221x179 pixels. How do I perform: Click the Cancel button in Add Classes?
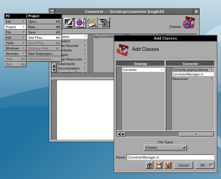[x=183, y=165]
